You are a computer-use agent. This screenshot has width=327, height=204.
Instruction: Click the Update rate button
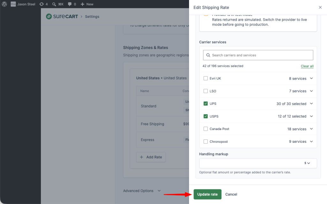click(208, 194)
